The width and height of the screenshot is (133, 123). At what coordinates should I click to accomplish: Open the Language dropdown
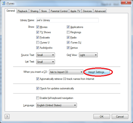point(57,105)
